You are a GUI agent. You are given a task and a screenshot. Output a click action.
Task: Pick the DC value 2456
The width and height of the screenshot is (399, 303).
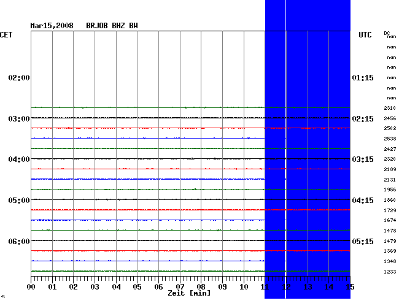click(390, 118)
